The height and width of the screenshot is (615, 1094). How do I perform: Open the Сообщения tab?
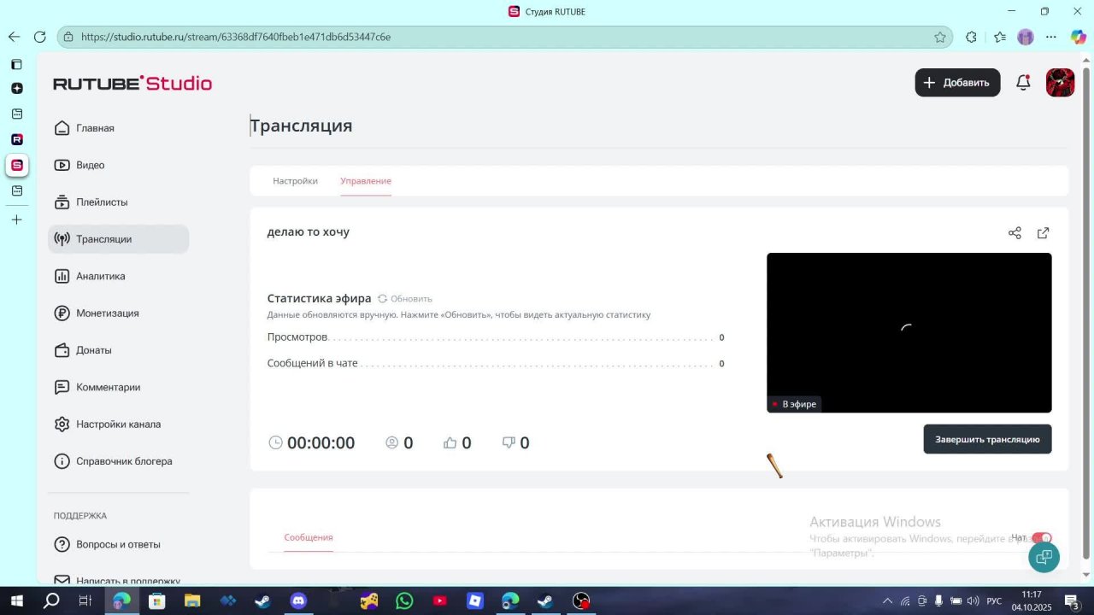(x=309, y=537)
